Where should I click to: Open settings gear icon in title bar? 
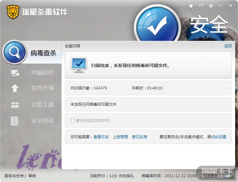point(211,6)
